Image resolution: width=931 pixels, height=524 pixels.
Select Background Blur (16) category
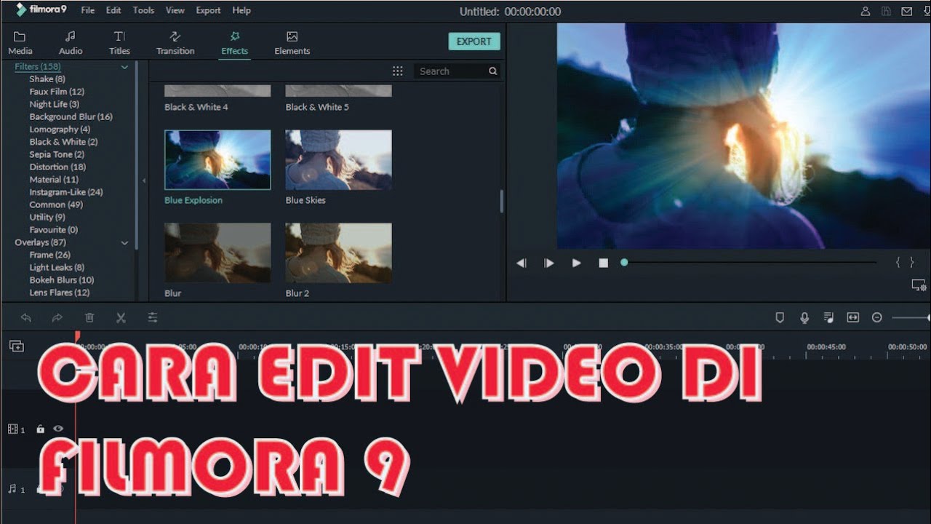pyautogui.click(x=71, y=116)
